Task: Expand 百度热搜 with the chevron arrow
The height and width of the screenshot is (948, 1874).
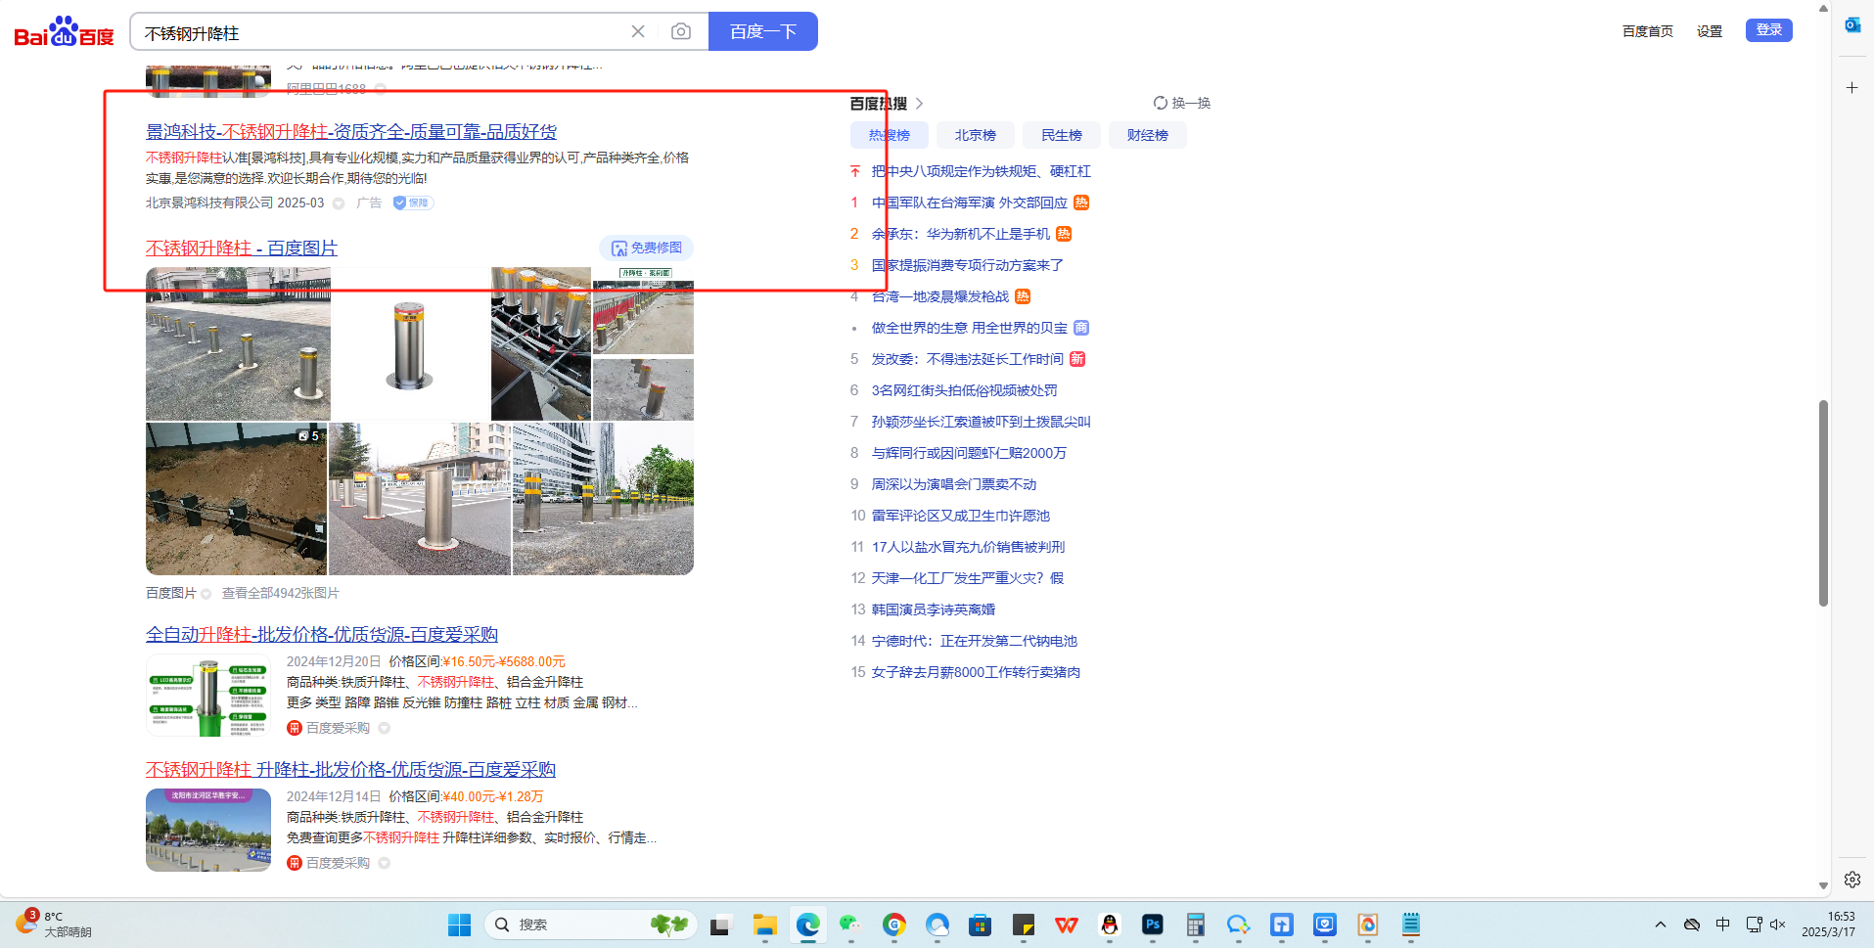Action: (x=920, y=104)
